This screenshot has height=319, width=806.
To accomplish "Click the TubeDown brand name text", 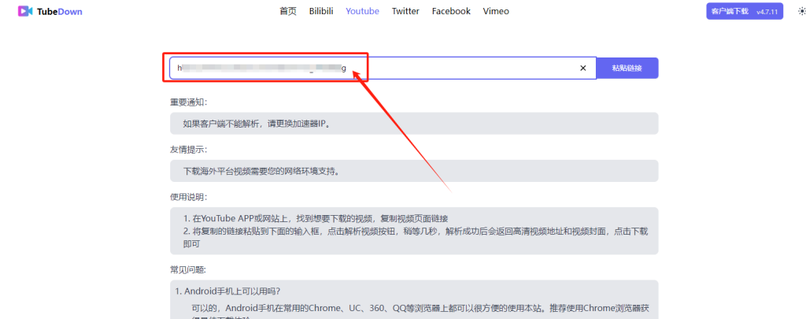I will (60, 12).
